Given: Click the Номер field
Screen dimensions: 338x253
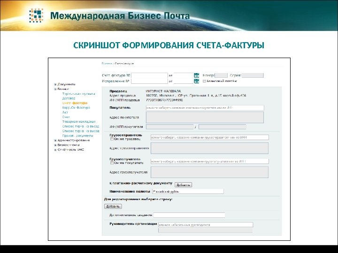Looking at the screenshot, I should pyautogui.click(x=221, y=75).
